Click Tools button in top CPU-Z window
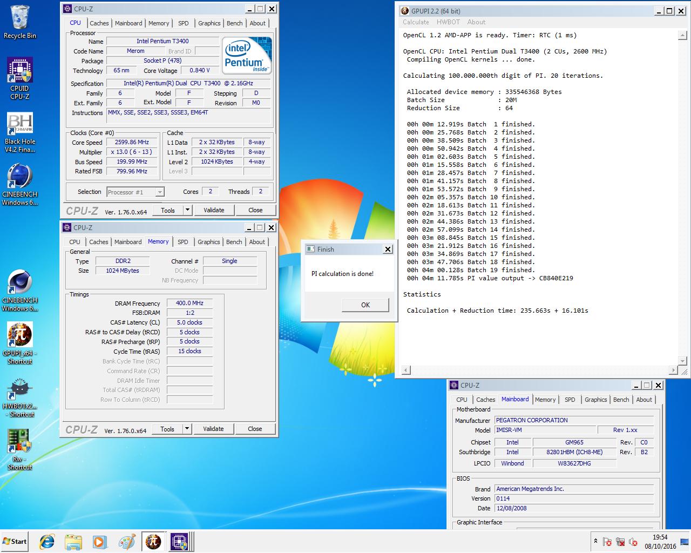The width and height of the screenshot is (691, 553). tap(168, 210)
